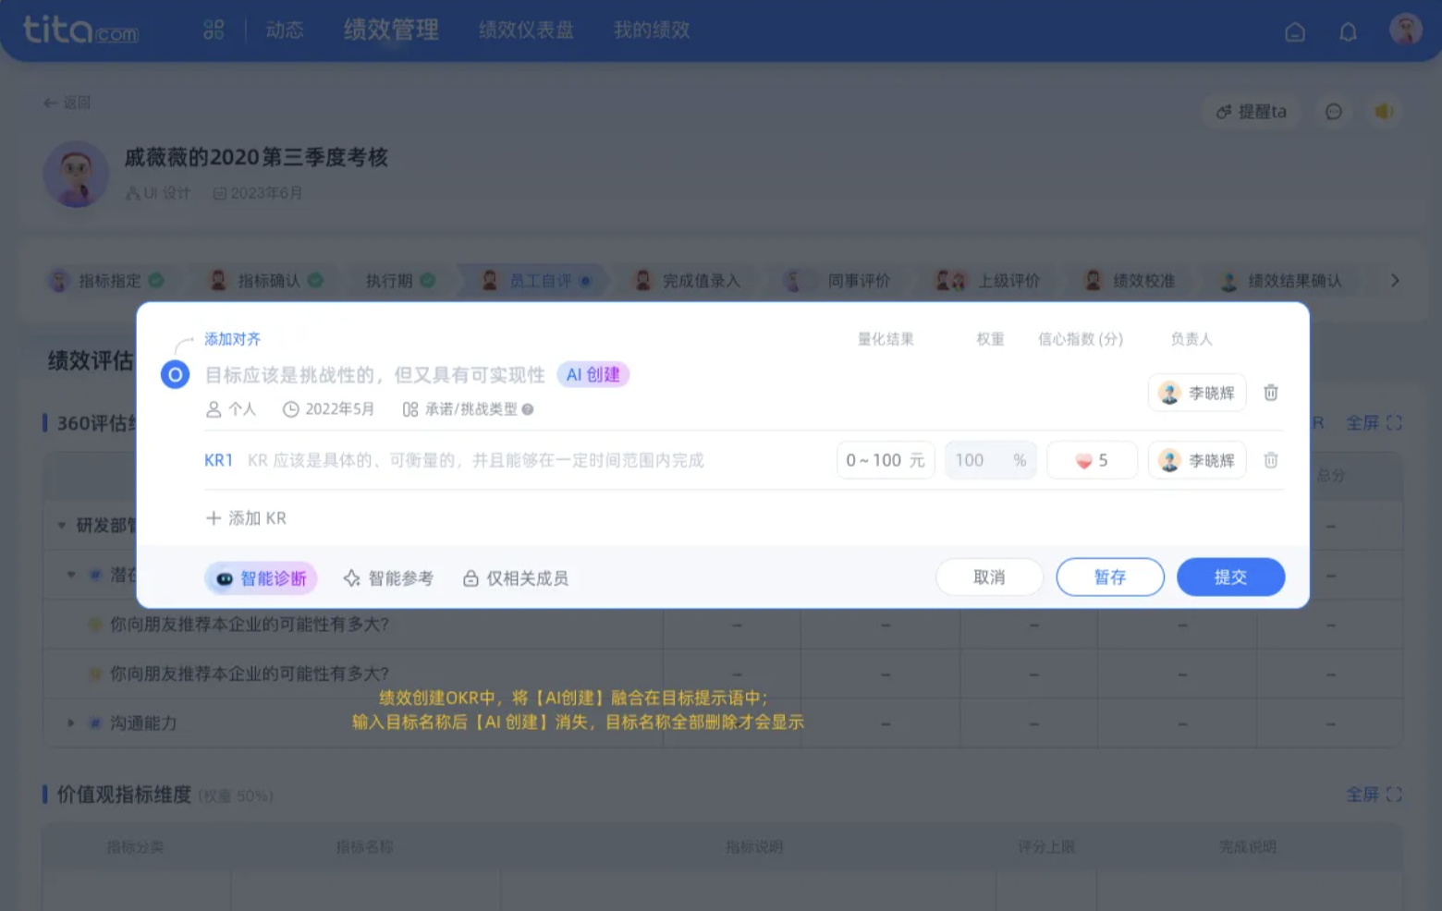Edit quantified result 0~100 元 field

click(886, 460)
